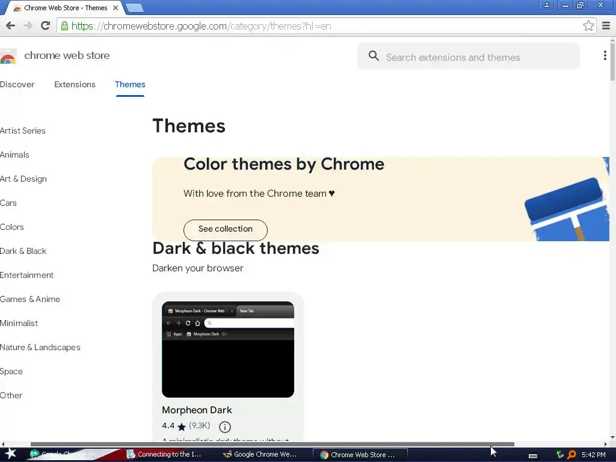This screenshot has width=616, height=462.
Task: Click the 4.4 rating text
Action: (x=168, y=425)
